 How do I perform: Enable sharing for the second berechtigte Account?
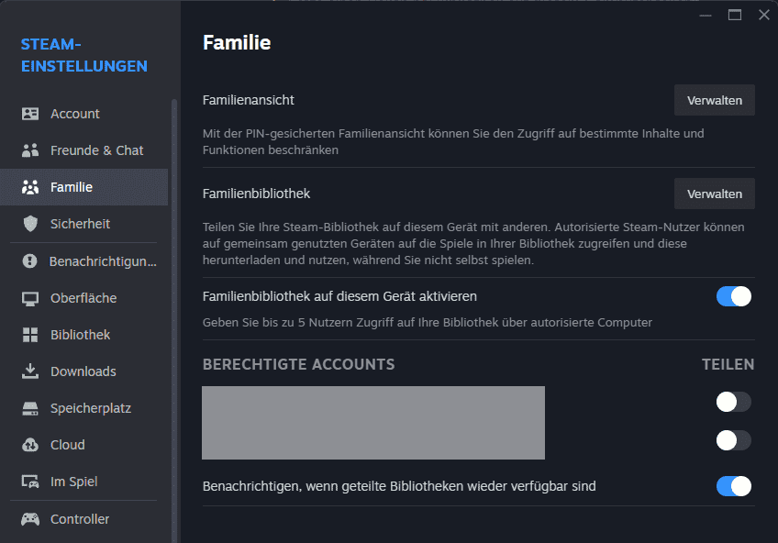[x=733, y=440]
